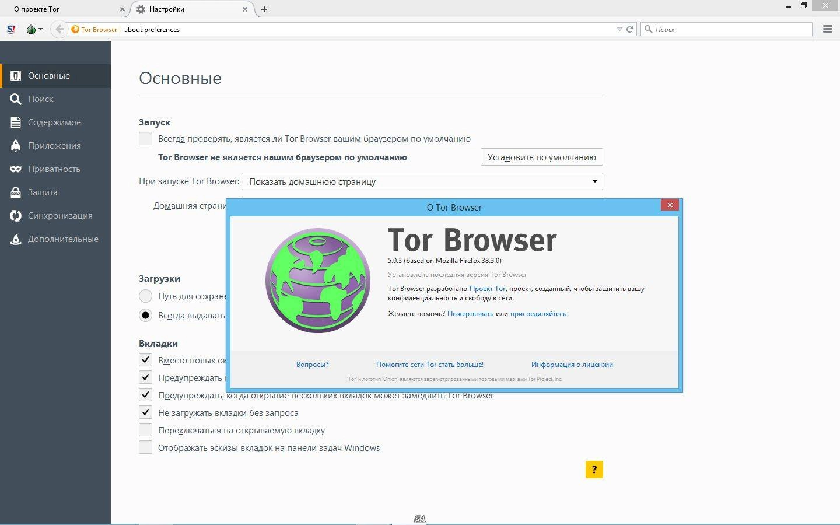This screenshot has height=525, width=840.
Task: Open 'Информация о лицензии' link
Action: point(572,365)
